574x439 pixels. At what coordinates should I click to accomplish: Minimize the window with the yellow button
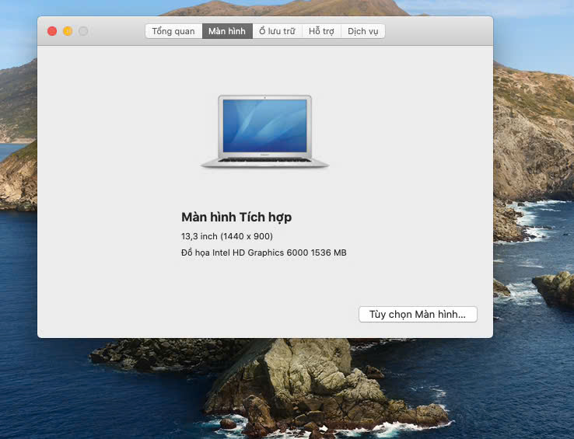(68, 31)
